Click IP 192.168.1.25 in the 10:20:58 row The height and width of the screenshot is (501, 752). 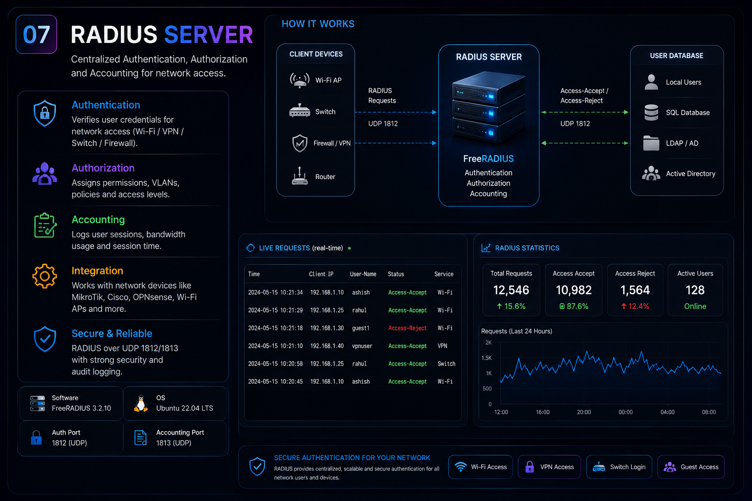(x=327, y=364)
